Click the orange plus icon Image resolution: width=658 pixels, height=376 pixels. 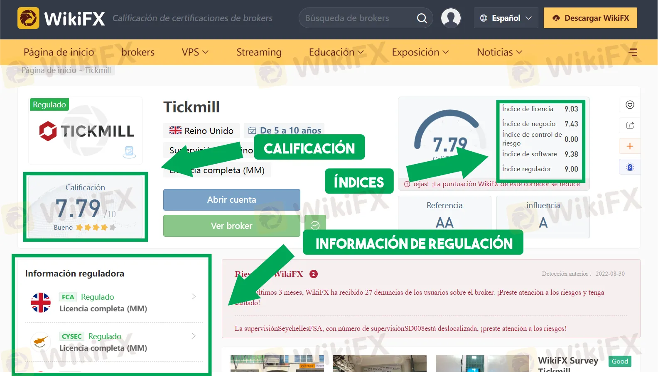click(x=630, y=146)
